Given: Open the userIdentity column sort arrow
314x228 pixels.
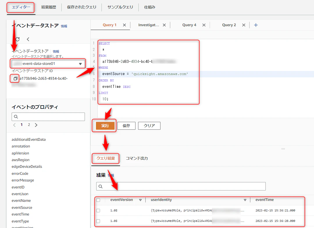Looking at the screenshot, I should 245,200.
